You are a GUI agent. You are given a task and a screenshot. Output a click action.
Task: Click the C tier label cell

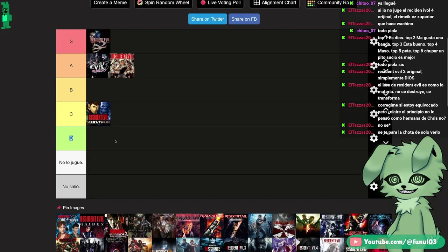click(71, 114)
